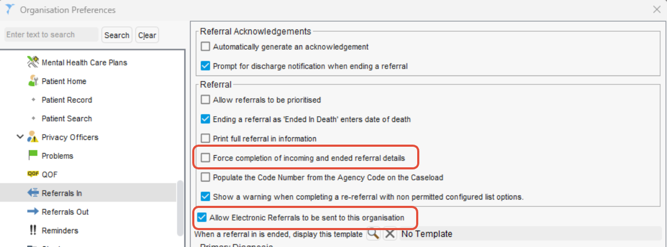The width and height of the screenshot is (667, 247).
Task: Click the Mental Health Care Plans icon
Action: 33,62
